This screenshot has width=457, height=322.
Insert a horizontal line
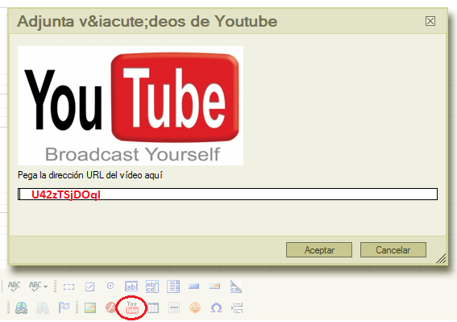pos(174,308)
